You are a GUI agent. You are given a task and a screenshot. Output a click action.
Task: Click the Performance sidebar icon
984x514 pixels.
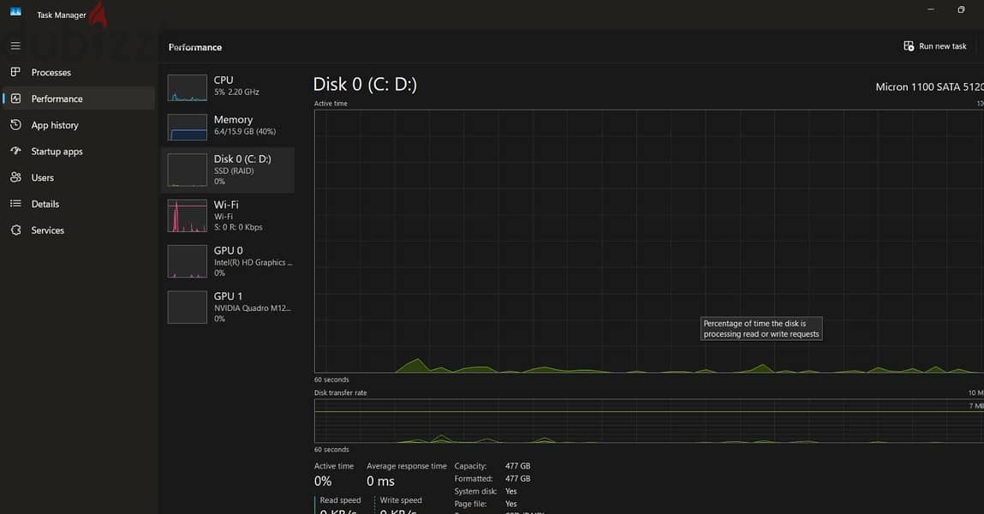15,99
